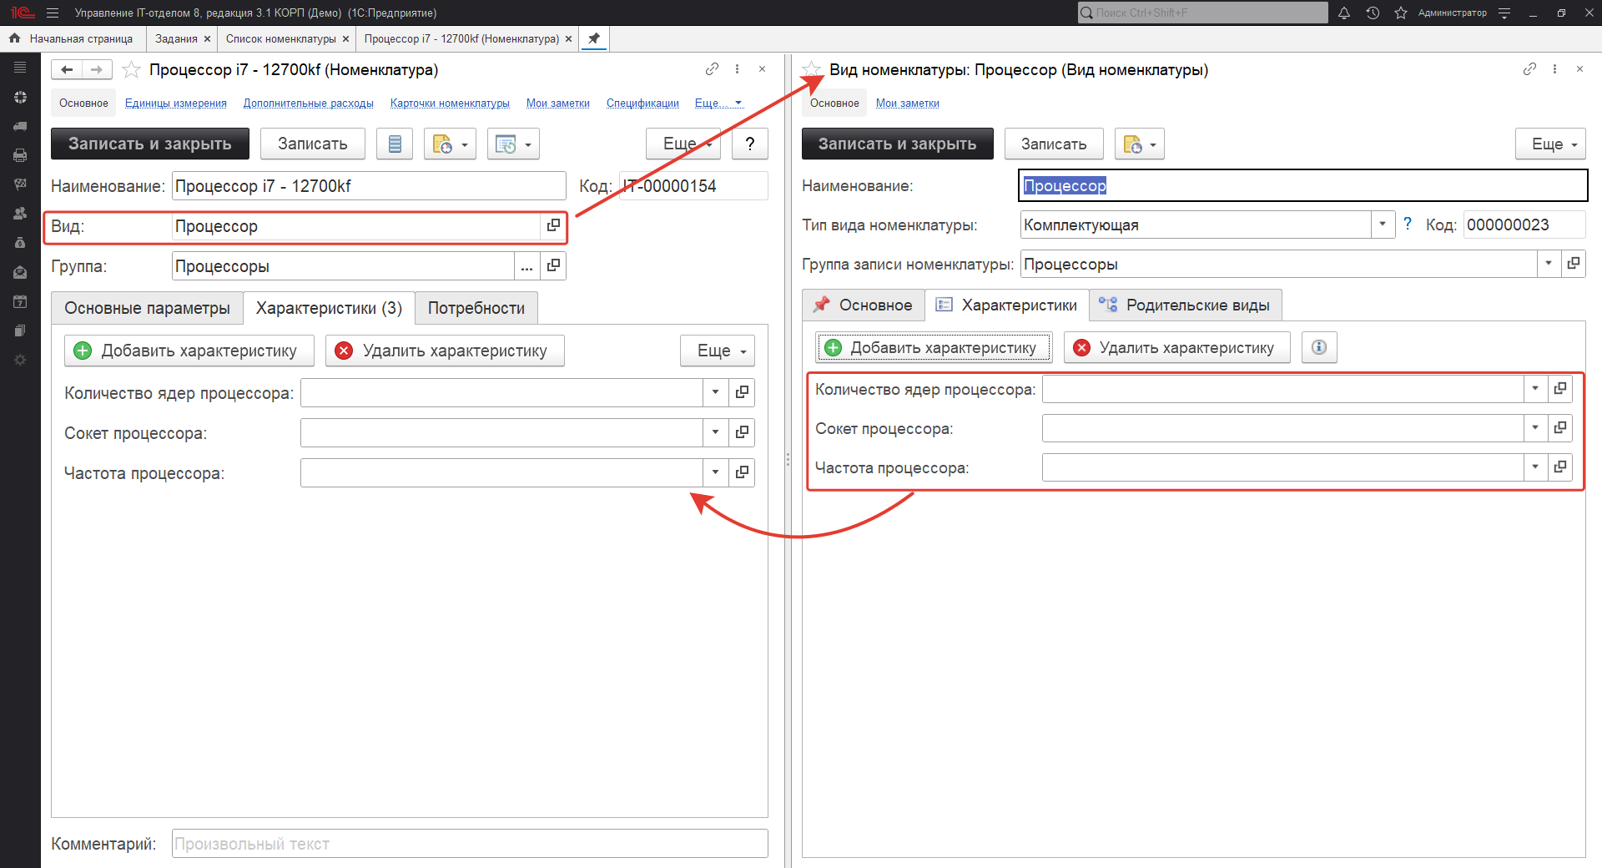Image resolution: width=1602 pixels, height=868 pixels.
Task: Click the info icon next to Удалить характеристику
Action: click(x=1319, y=347)
